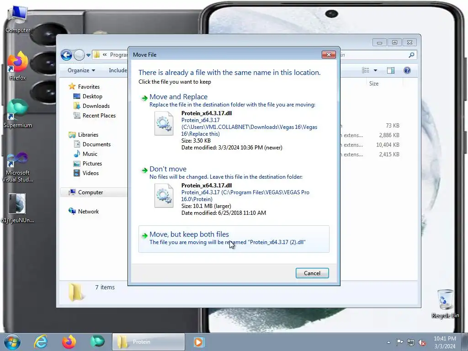468x351 pixels.
Task: Open the clock showing 10:41 PM
Action: point(445,342)
